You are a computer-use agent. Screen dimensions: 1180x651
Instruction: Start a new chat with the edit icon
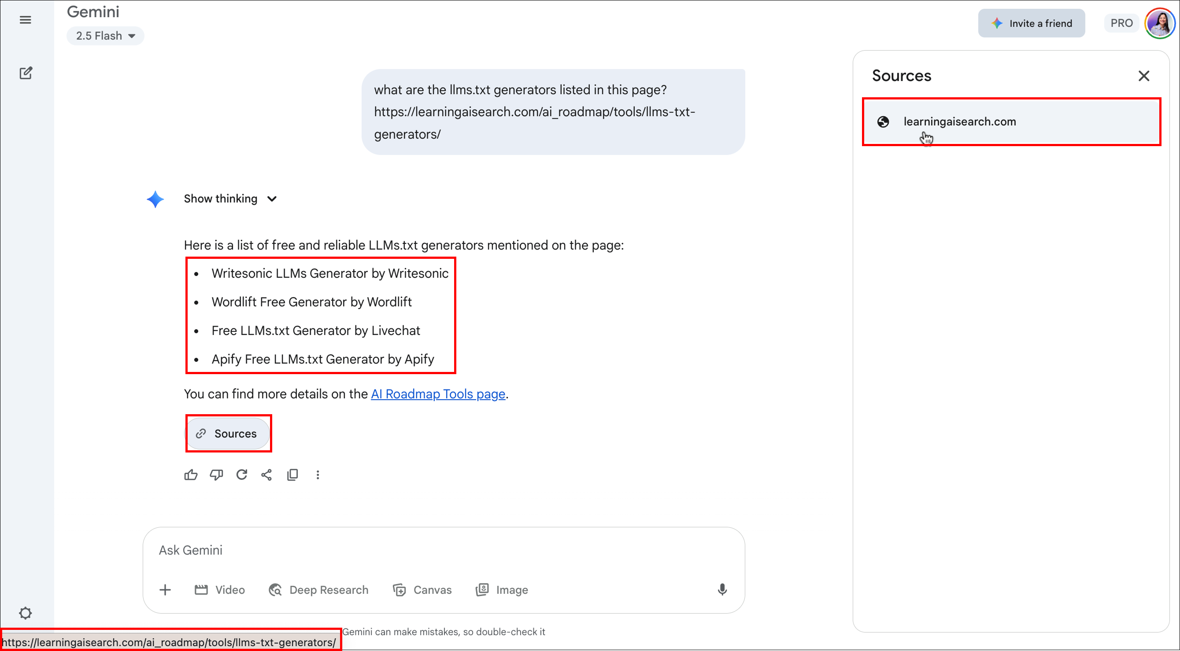pyautogui.click(x=26, y=73)
